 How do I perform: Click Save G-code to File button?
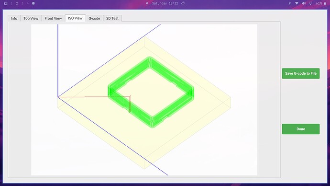click(301, 73)
